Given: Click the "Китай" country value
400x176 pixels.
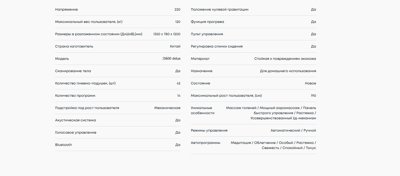Looking at the screenshot, I should click(175, 46).
